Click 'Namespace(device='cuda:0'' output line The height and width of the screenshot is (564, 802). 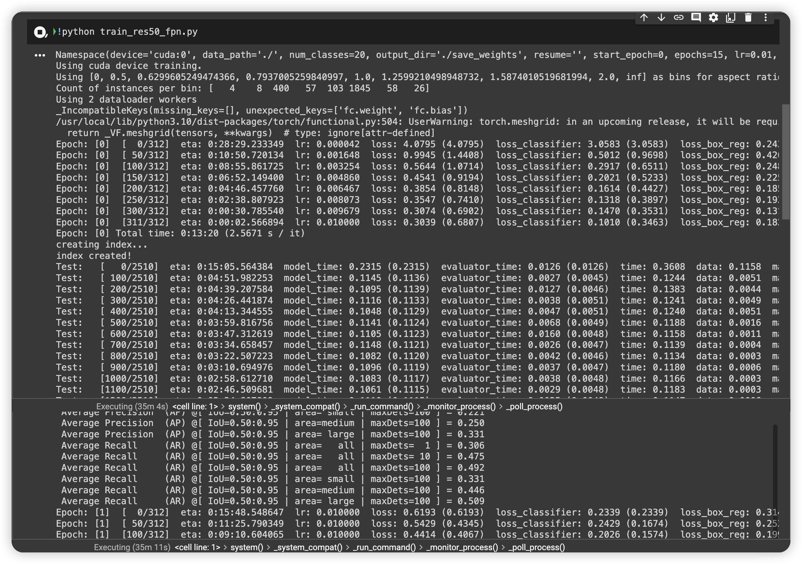pyautogui.click(x=417, y=55)
